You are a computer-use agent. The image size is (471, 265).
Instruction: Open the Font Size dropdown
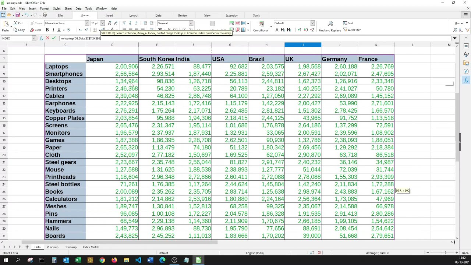click(103, 23)
